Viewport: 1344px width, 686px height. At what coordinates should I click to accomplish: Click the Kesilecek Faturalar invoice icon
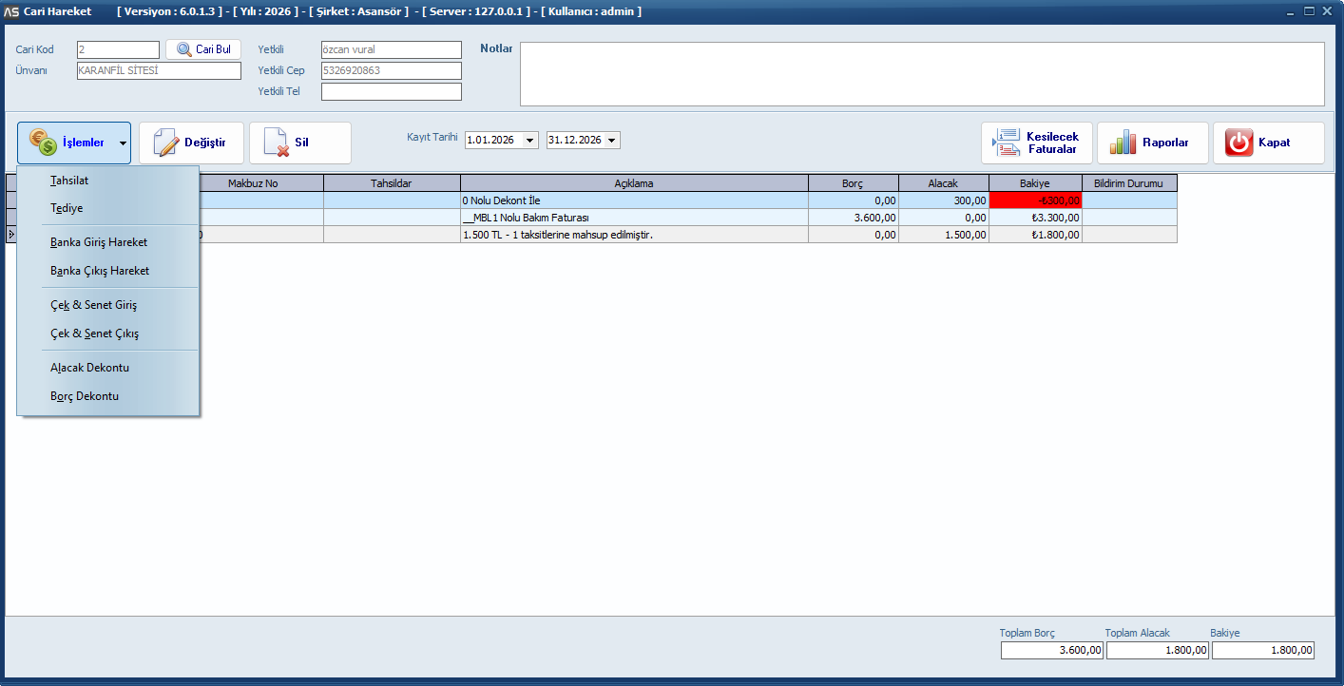[1006, 143]
